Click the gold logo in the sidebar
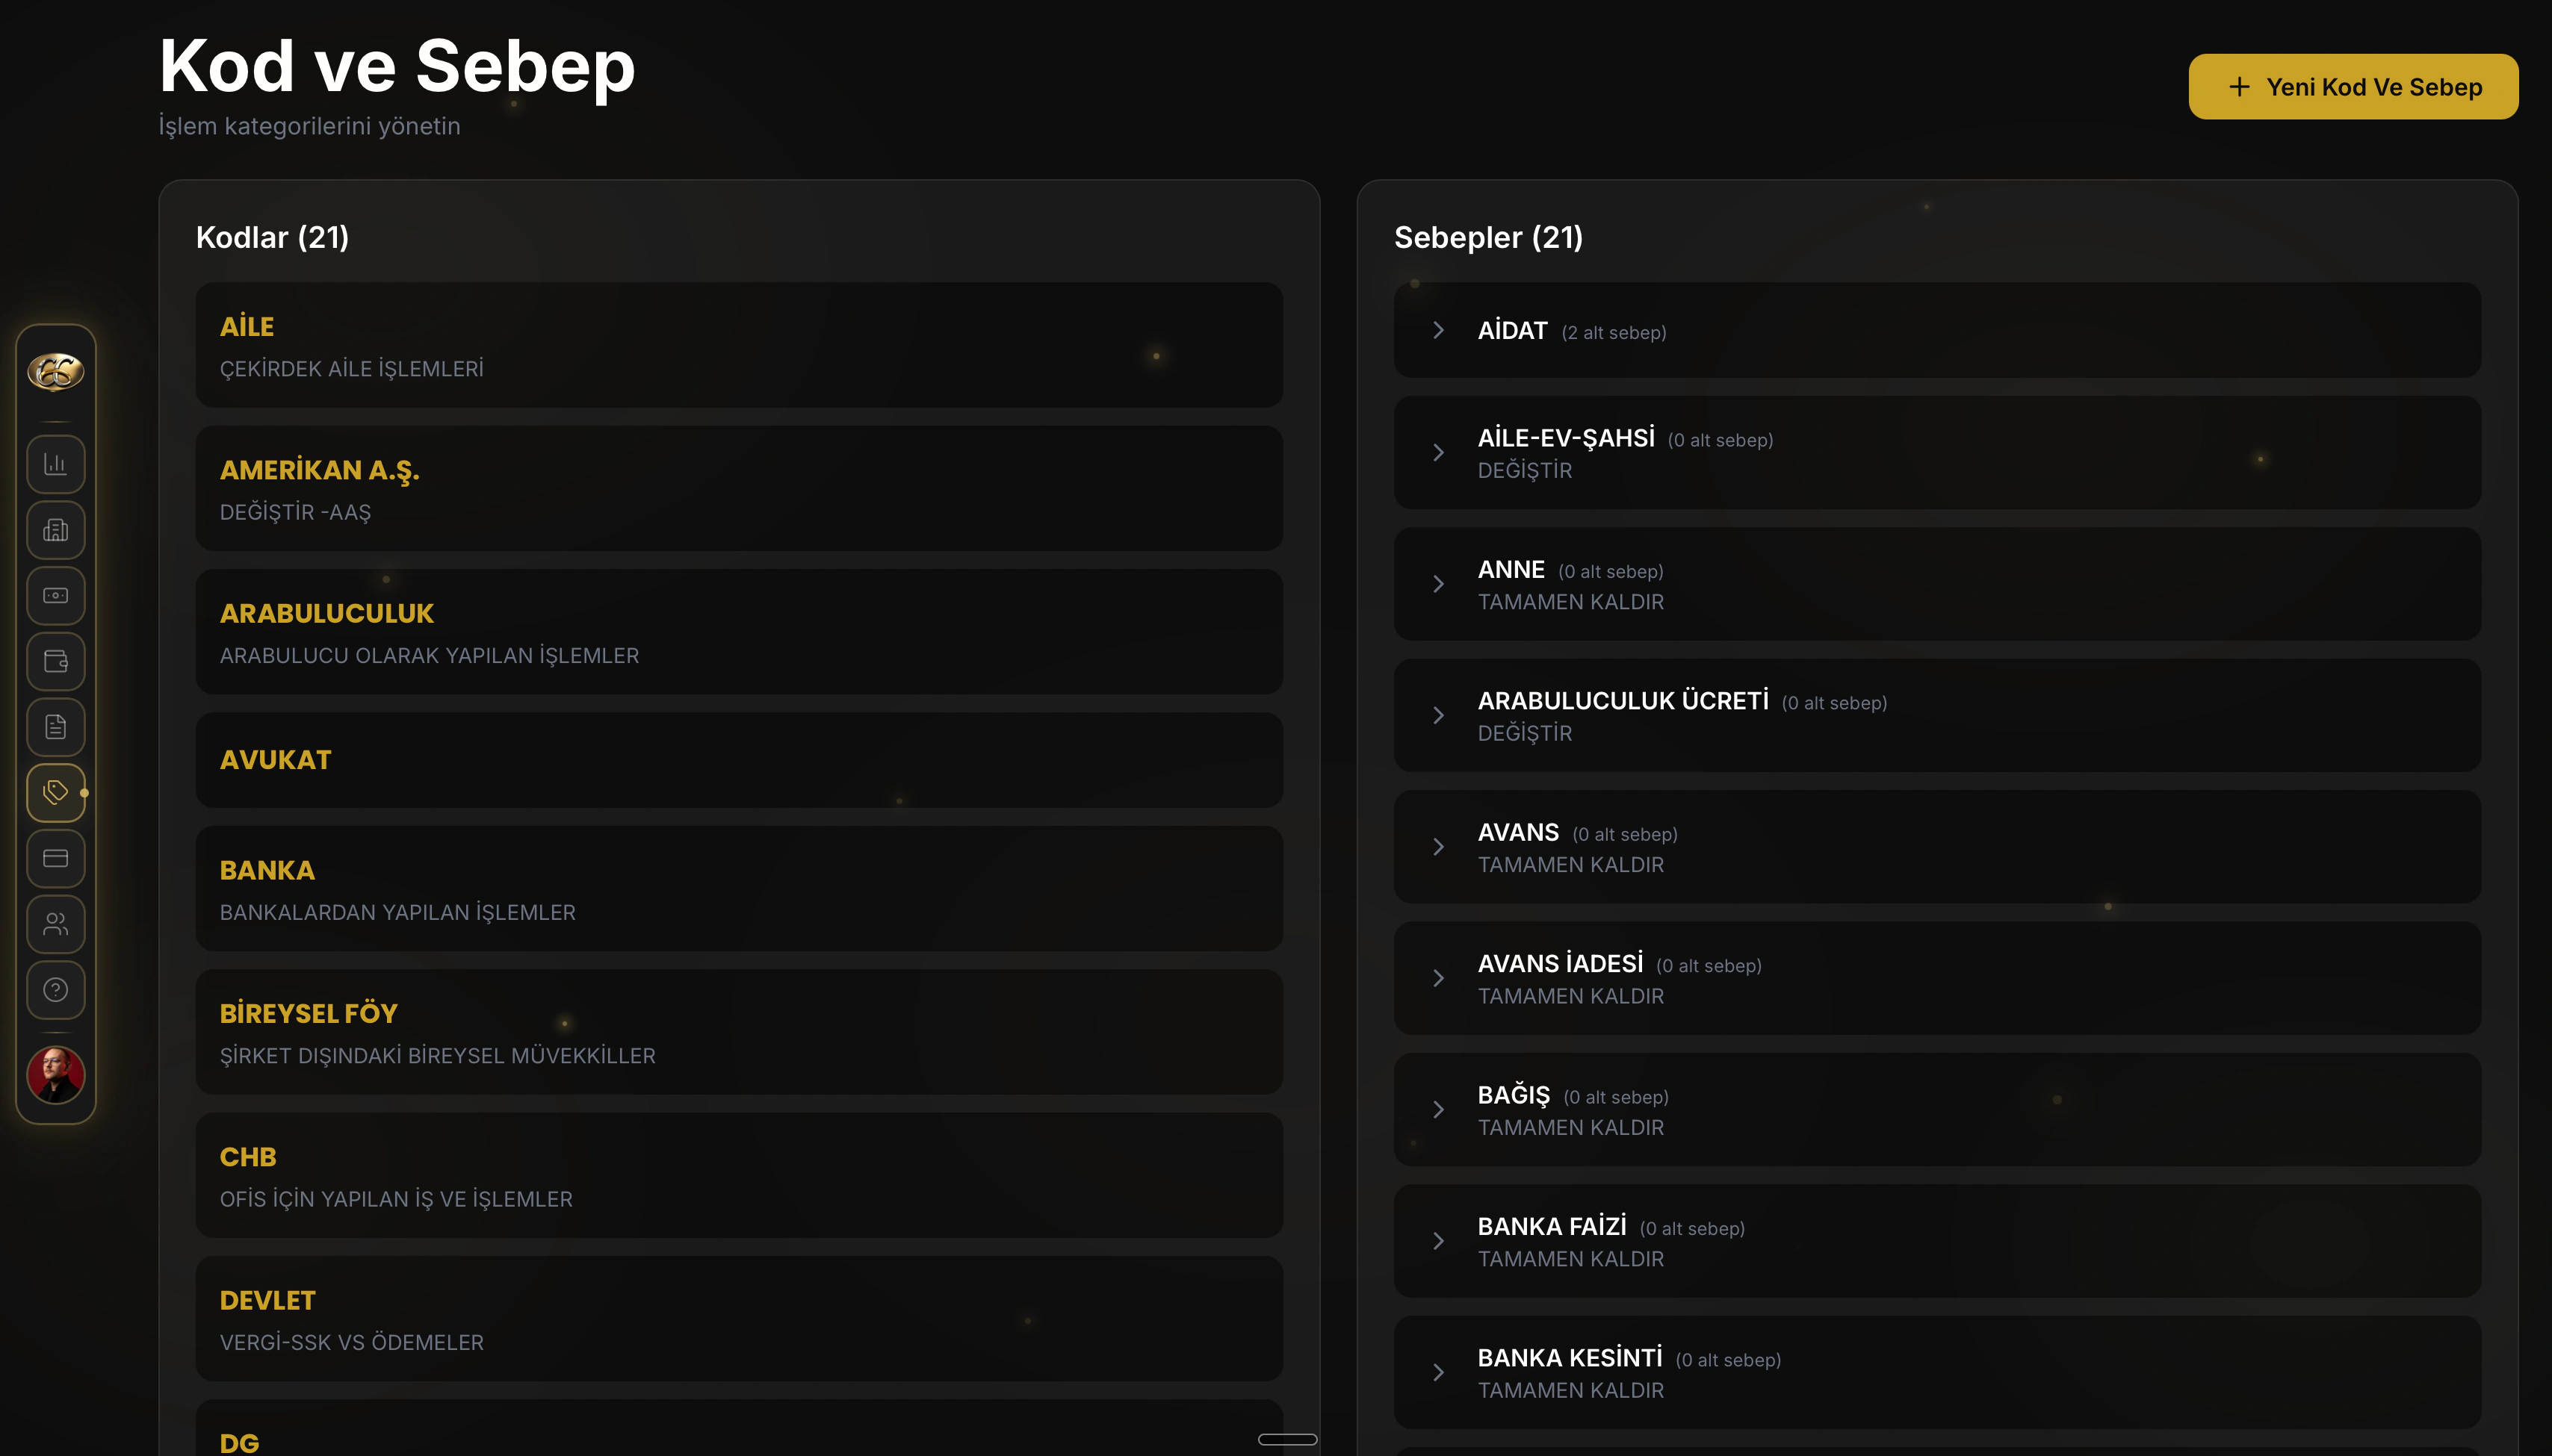 [56, 372]
